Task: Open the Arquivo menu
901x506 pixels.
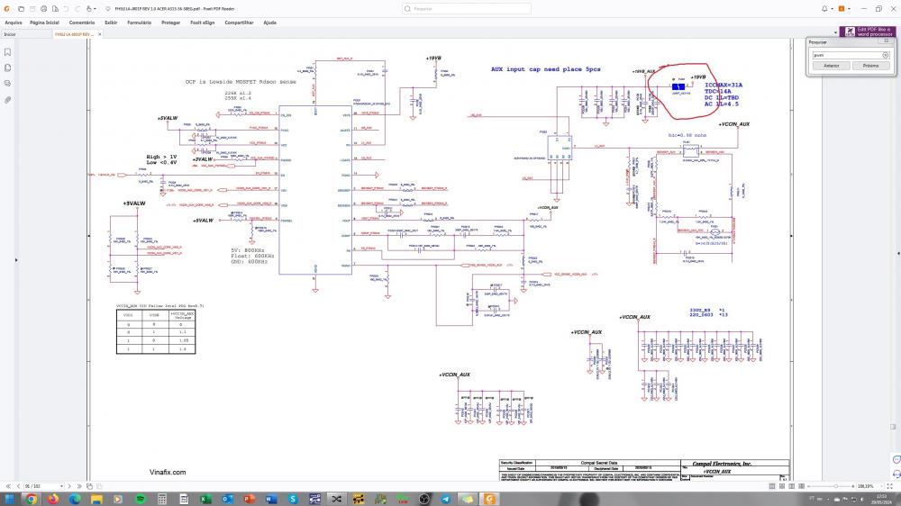Action: [14, 23]
